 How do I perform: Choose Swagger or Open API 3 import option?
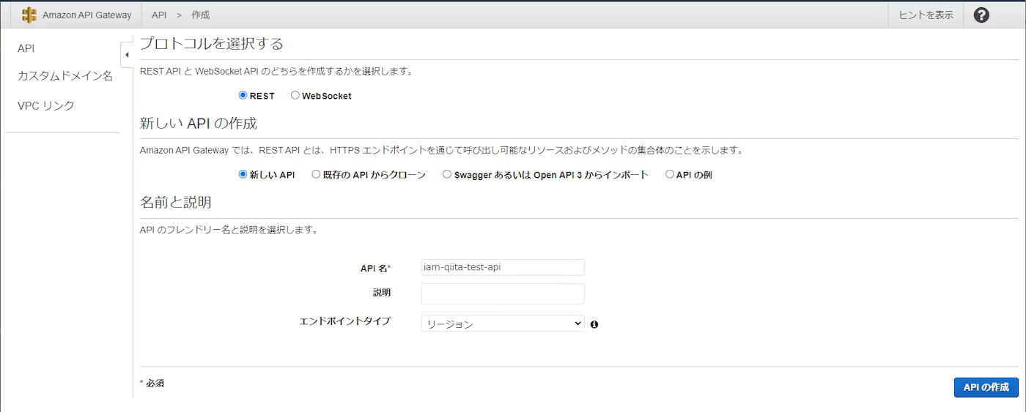coord(447,175)
